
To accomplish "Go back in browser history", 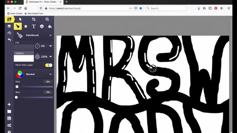I will coord(9,8).
